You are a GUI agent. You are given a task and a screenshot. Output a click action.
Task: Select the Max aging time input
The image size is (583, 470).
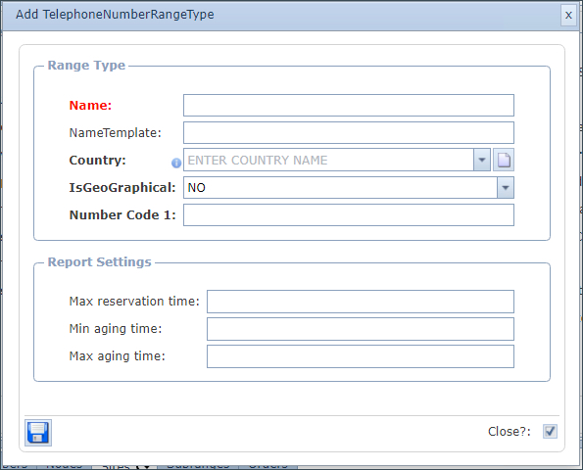click(361, 356)
